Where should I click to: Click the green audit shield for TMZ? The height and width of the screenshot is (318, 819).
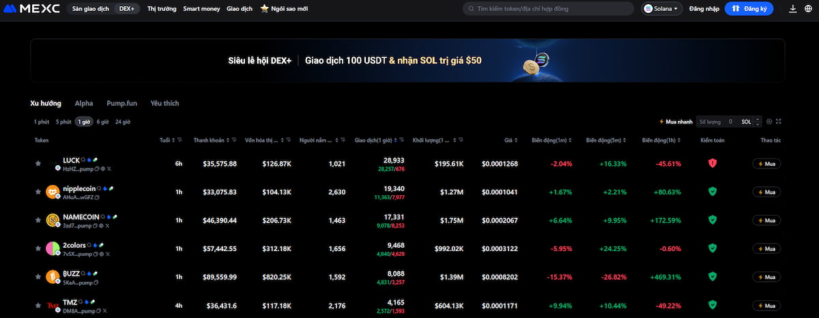713,305
